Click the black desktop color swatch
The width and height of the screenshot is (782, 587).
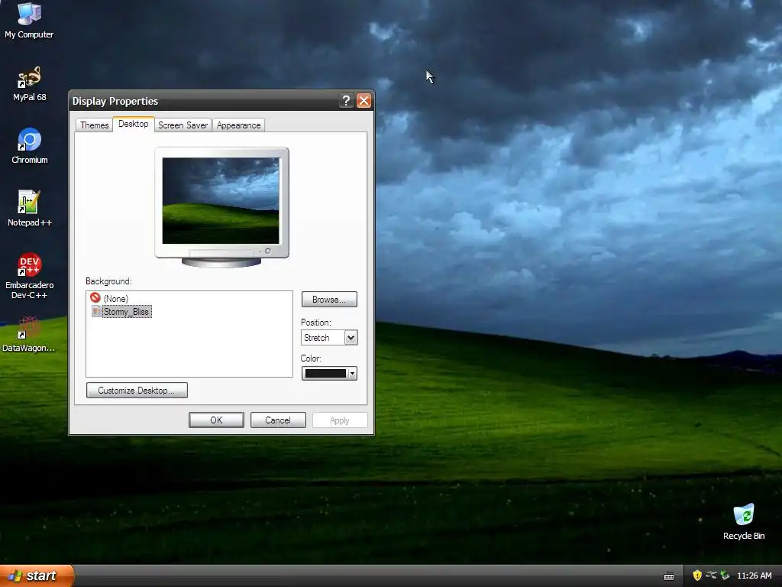point(325,373)
